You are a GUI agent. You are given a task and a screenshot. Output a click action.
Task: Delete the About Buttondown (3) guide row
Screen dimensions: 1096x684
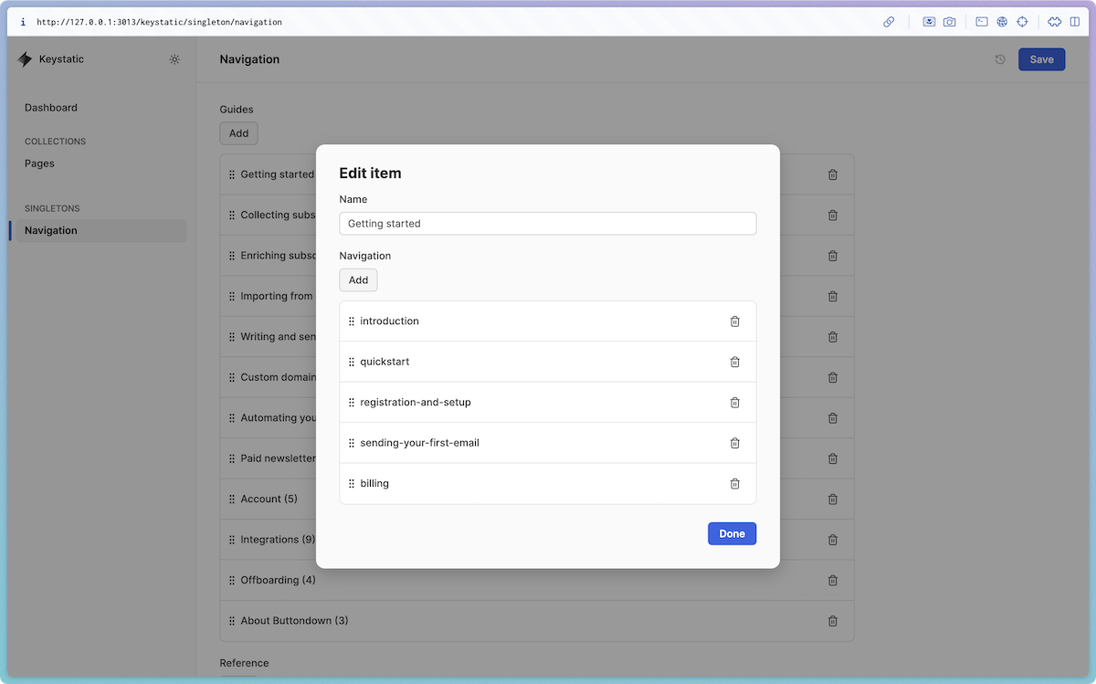coord(833,621)
